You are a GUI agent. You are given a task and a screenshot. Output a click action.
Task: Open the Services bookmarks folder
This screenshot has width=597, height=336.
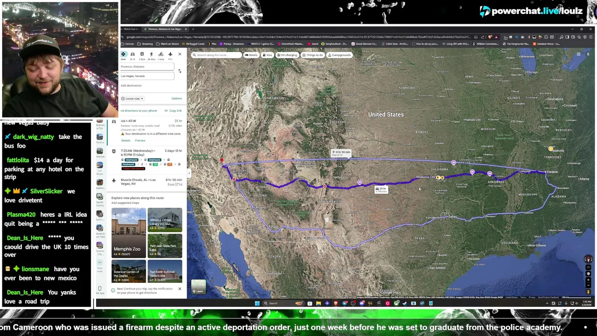click(127, 44)
